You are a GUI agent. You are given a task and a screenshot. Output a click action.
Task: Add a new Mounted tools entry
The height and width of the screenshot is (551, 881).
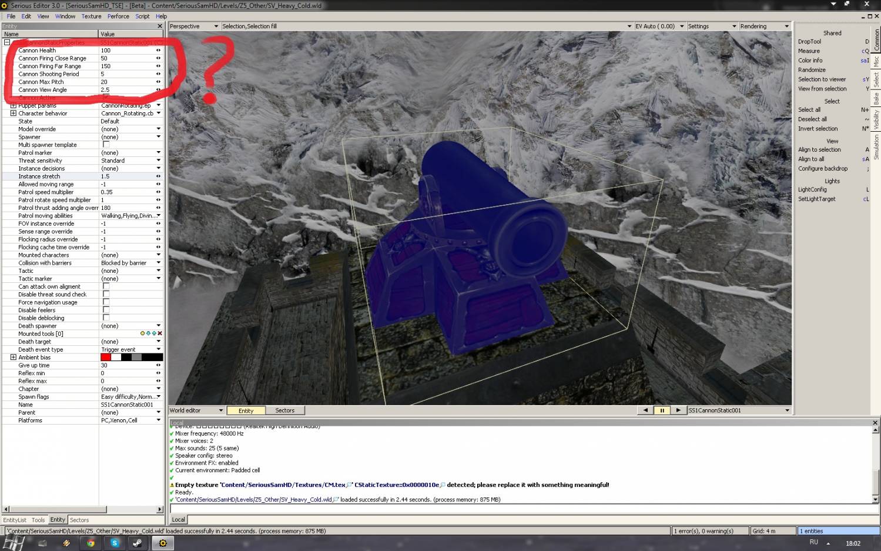point(142,333)
